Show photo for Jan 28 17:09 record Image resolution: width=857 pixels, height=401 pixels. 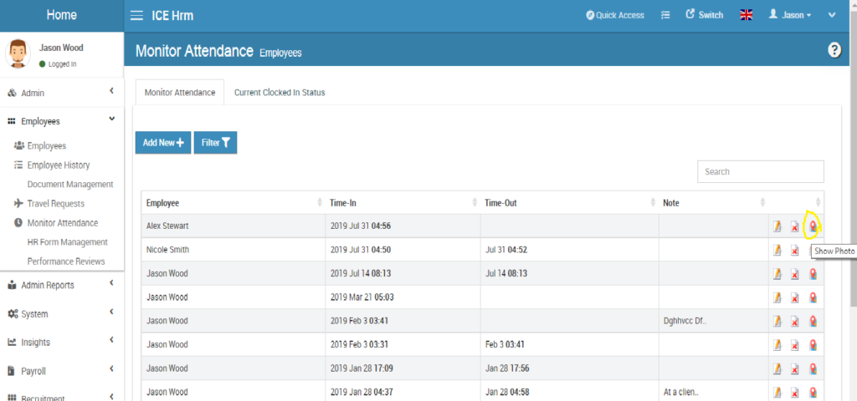[813, 368]
